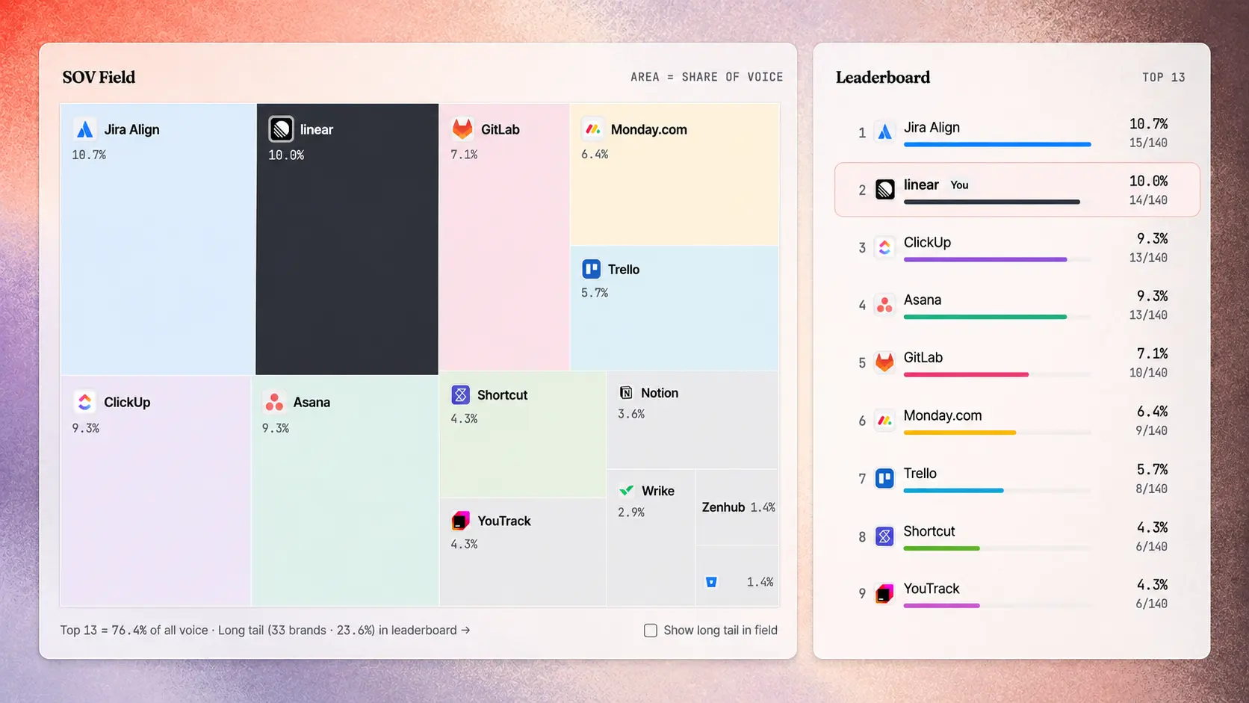Image resolution: width=1249 pixels, height=703 pixels.
Task: Click the Shortcut icon in the Leaderboard
Action: point(884,536)
